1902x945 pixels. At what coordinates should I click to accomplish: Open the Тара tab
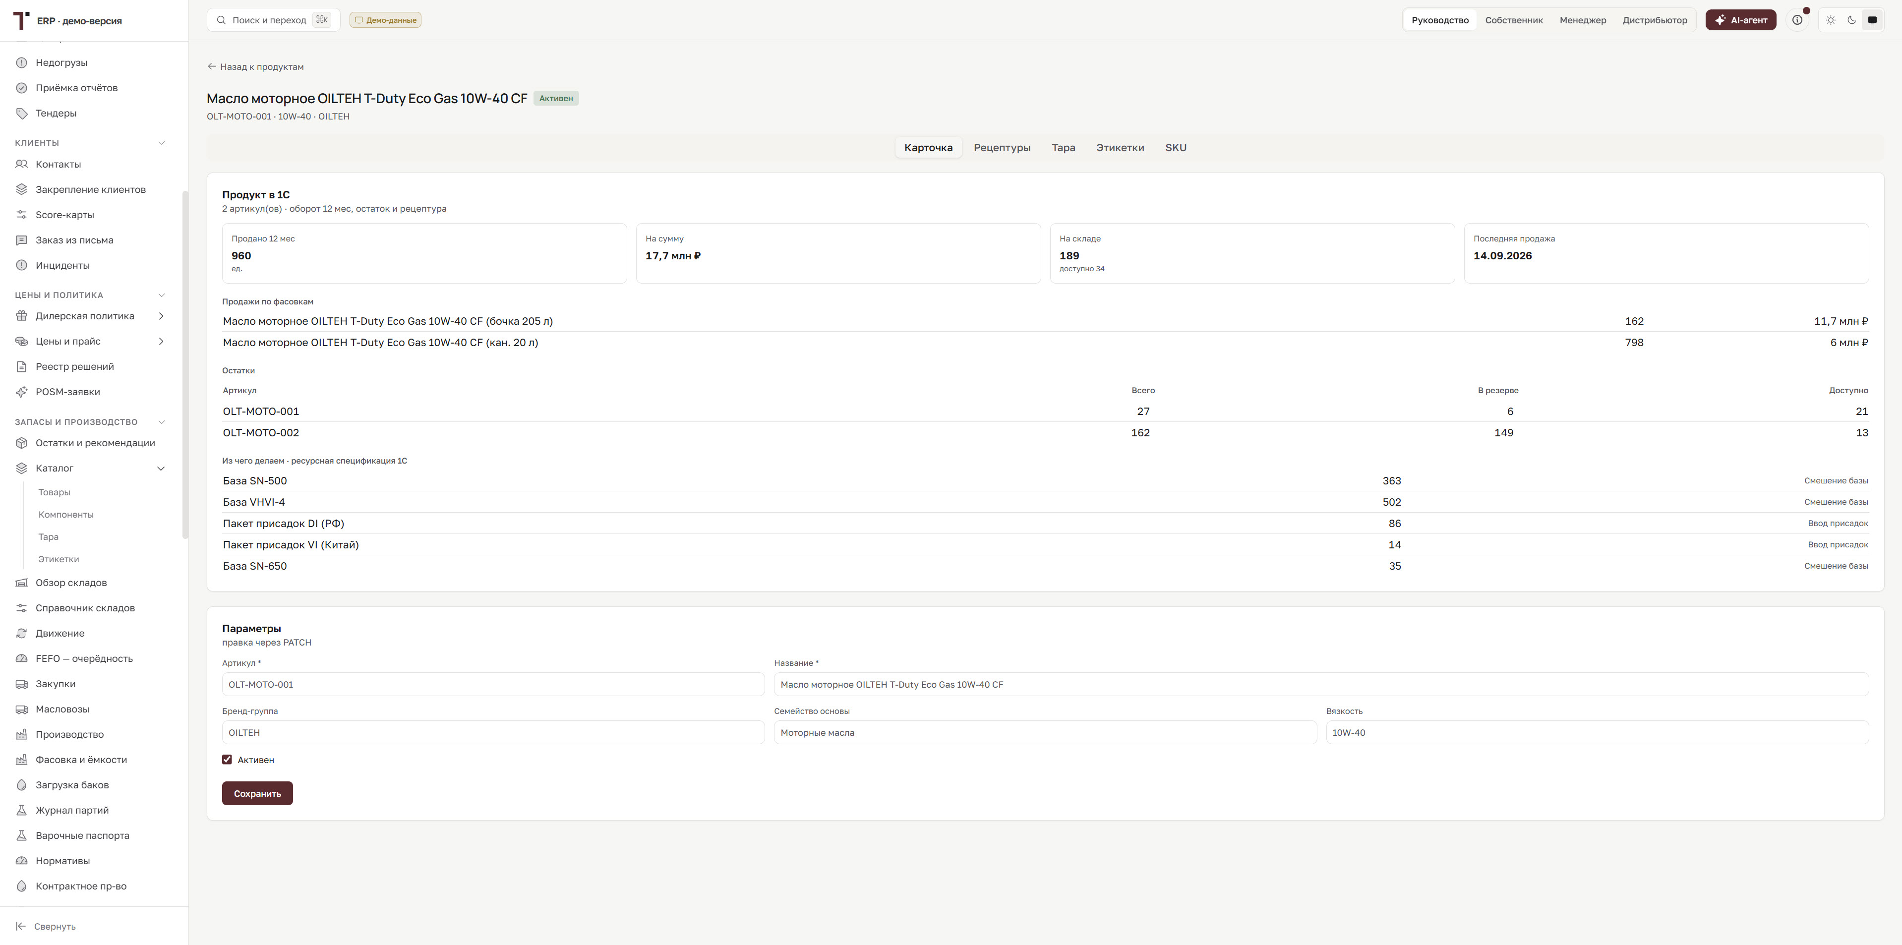click(x=1063, y=148)
